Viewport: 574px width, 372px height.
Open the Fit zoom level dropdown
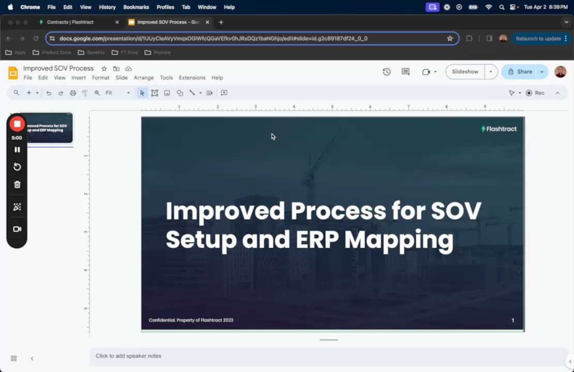coord(118,93)
